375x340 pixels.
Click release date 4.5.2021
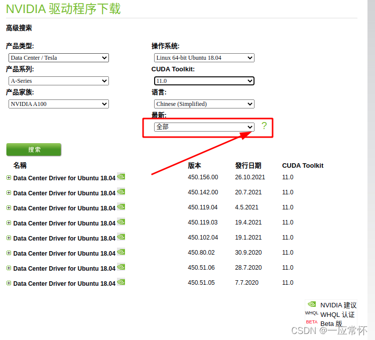pos(246,207)
